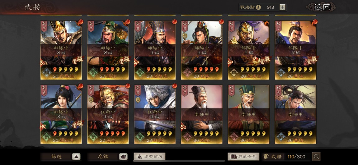Click the horizontal scrollbar at bottom
The height and width of the screenshot is (165, 358).
click(x=179, y=161)
